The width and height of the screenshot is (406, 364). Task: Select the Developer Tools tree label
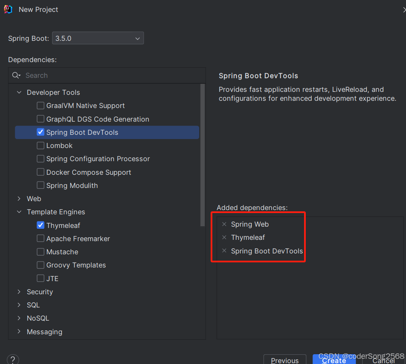54,93
